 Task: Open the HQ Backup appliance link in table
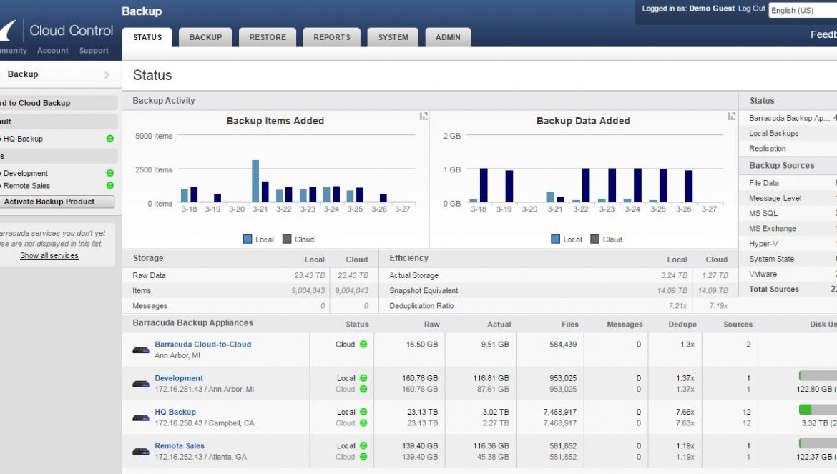point(175,412)
